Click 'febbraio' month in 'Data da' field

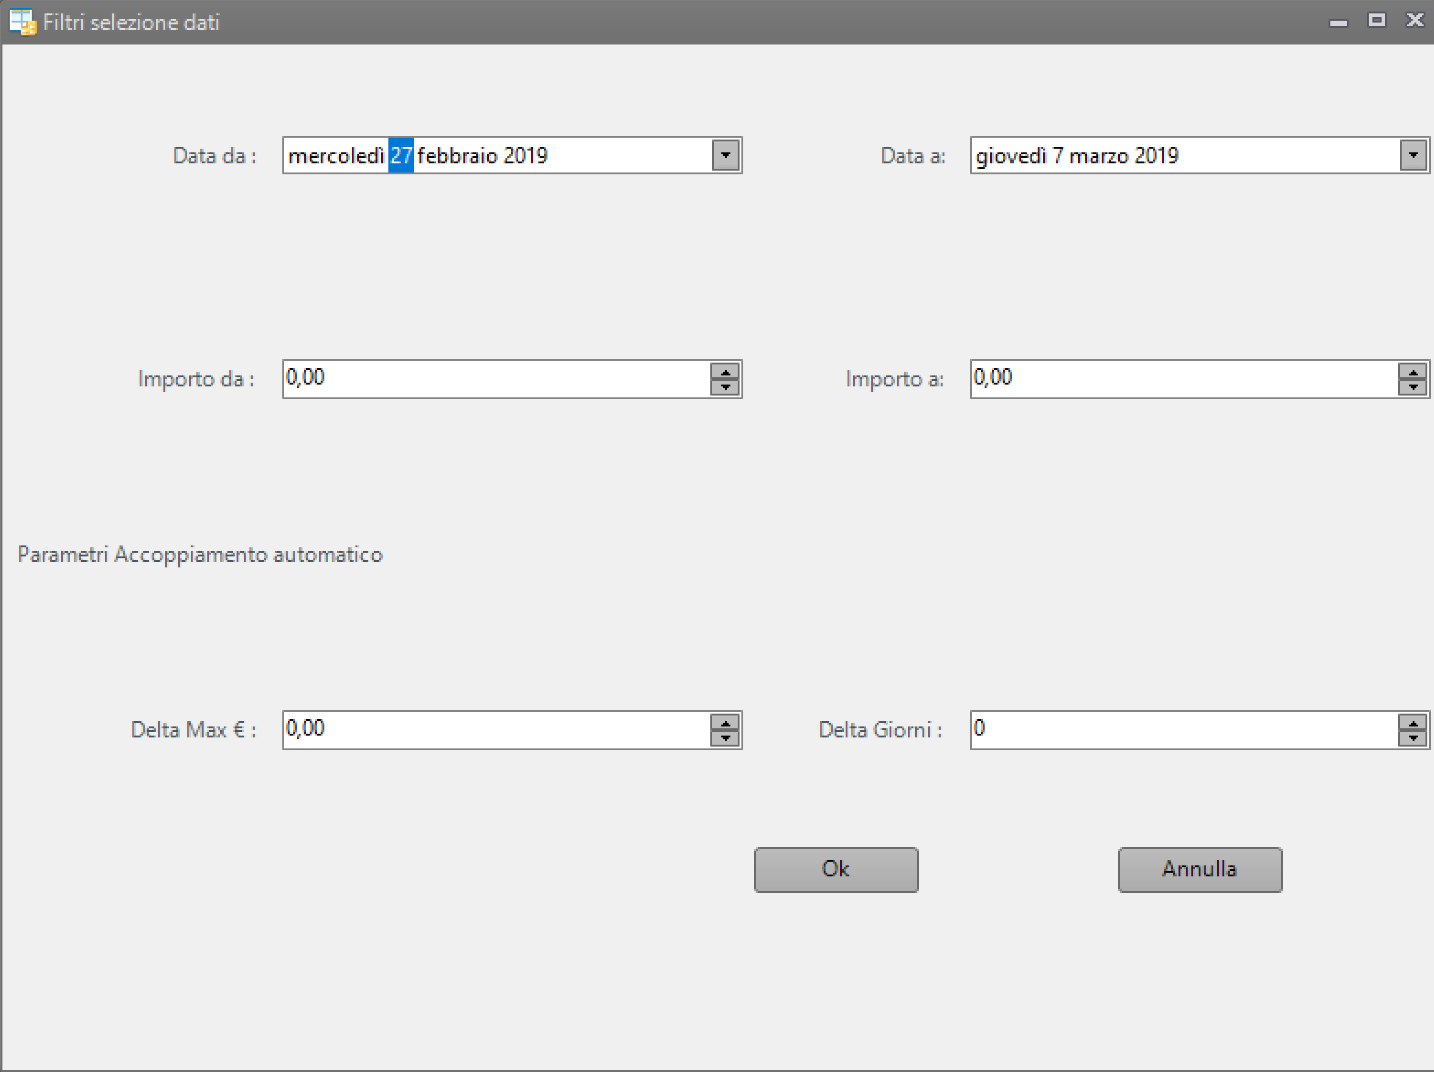457,155
